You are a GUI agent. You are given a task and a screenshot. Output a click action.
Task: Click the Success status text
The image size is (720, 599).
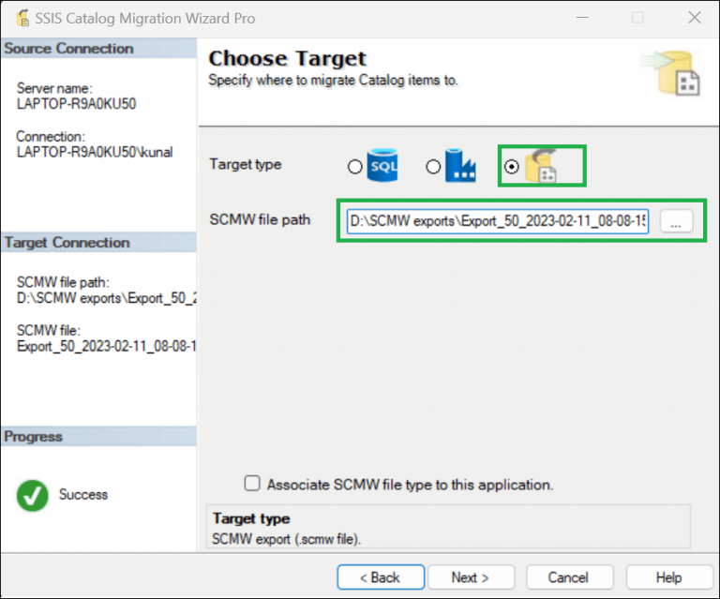[x=83, y=494]
